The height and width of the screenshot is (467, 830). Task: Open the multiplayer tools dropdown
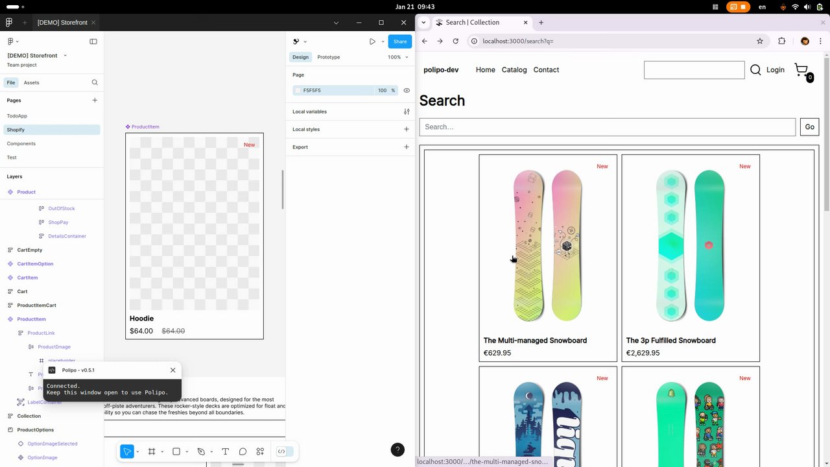300,42
